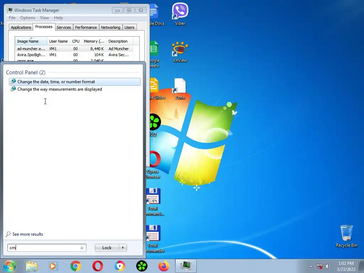The height and width of the screenshot is (273, 364).
Task: Open the Total Commander 64 desktop shortcut
Action: 154,202
